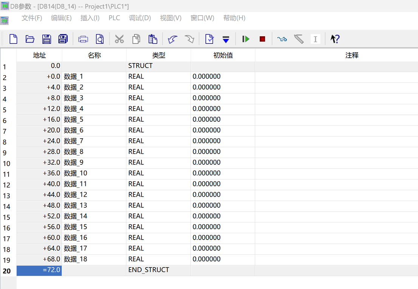Cut with the scissors icon
The height and width of the screenshot is (289, 418).
[119, 39]
